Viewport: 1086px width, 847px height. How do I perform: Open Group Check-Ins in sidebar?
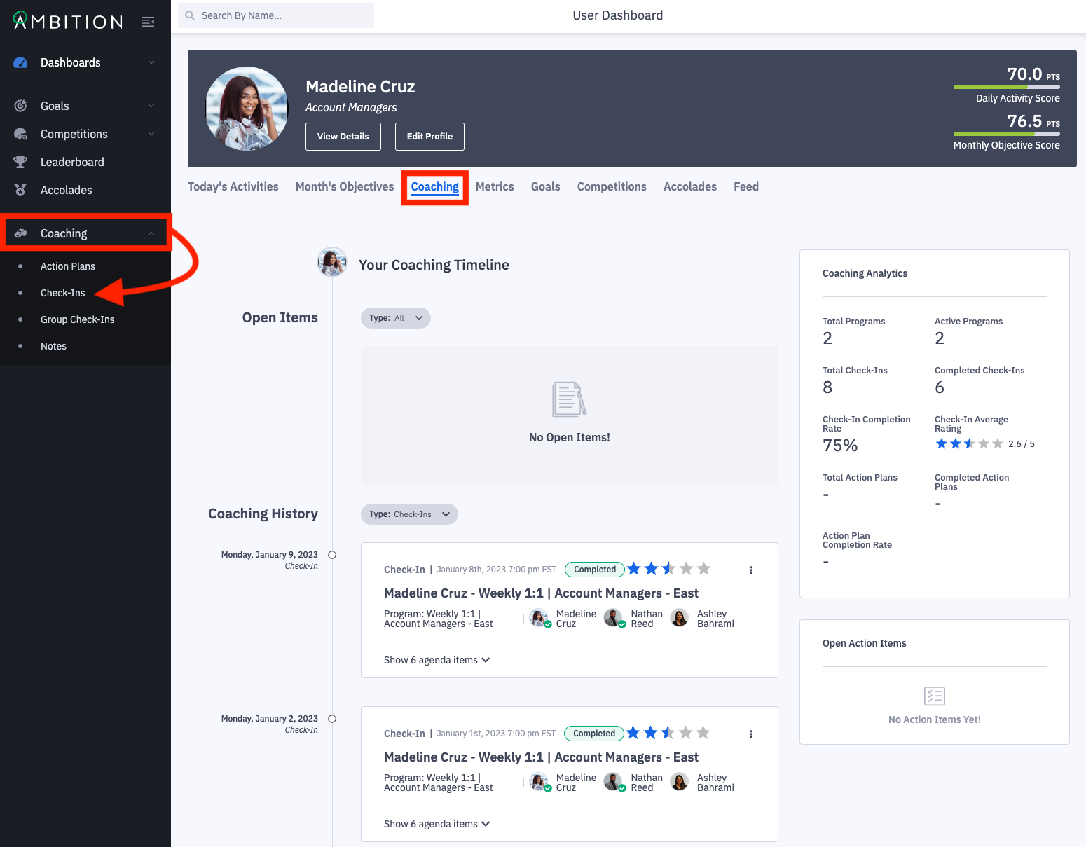pos(78,319)
